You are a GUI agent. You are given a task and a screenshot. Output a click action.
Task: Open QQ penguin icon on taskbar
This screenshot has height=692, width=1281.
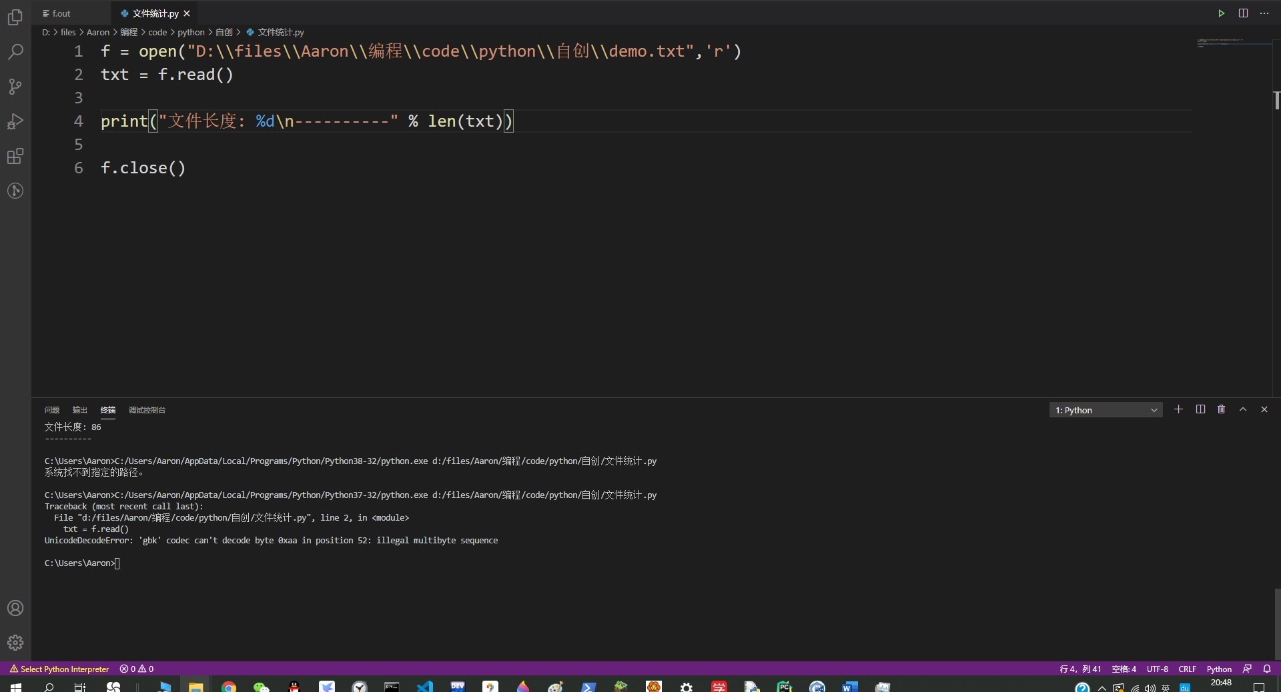coord(294,687)
